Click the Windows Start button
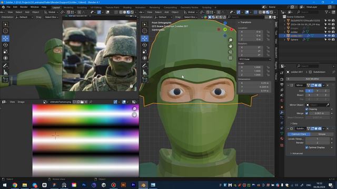The width and height of the screenshot is (337, 189). pos(4,185)
